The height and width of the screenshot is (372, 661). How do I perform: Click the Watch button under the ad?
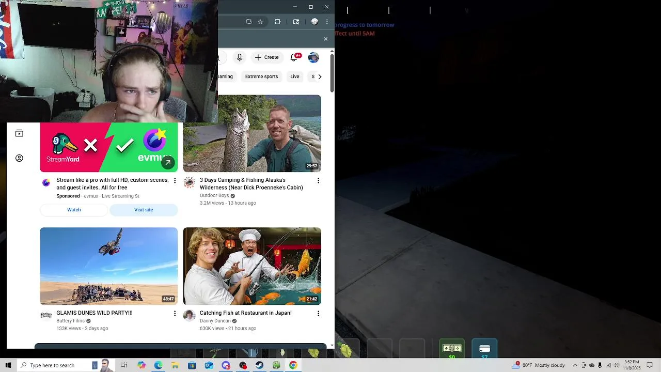[74, 210]
